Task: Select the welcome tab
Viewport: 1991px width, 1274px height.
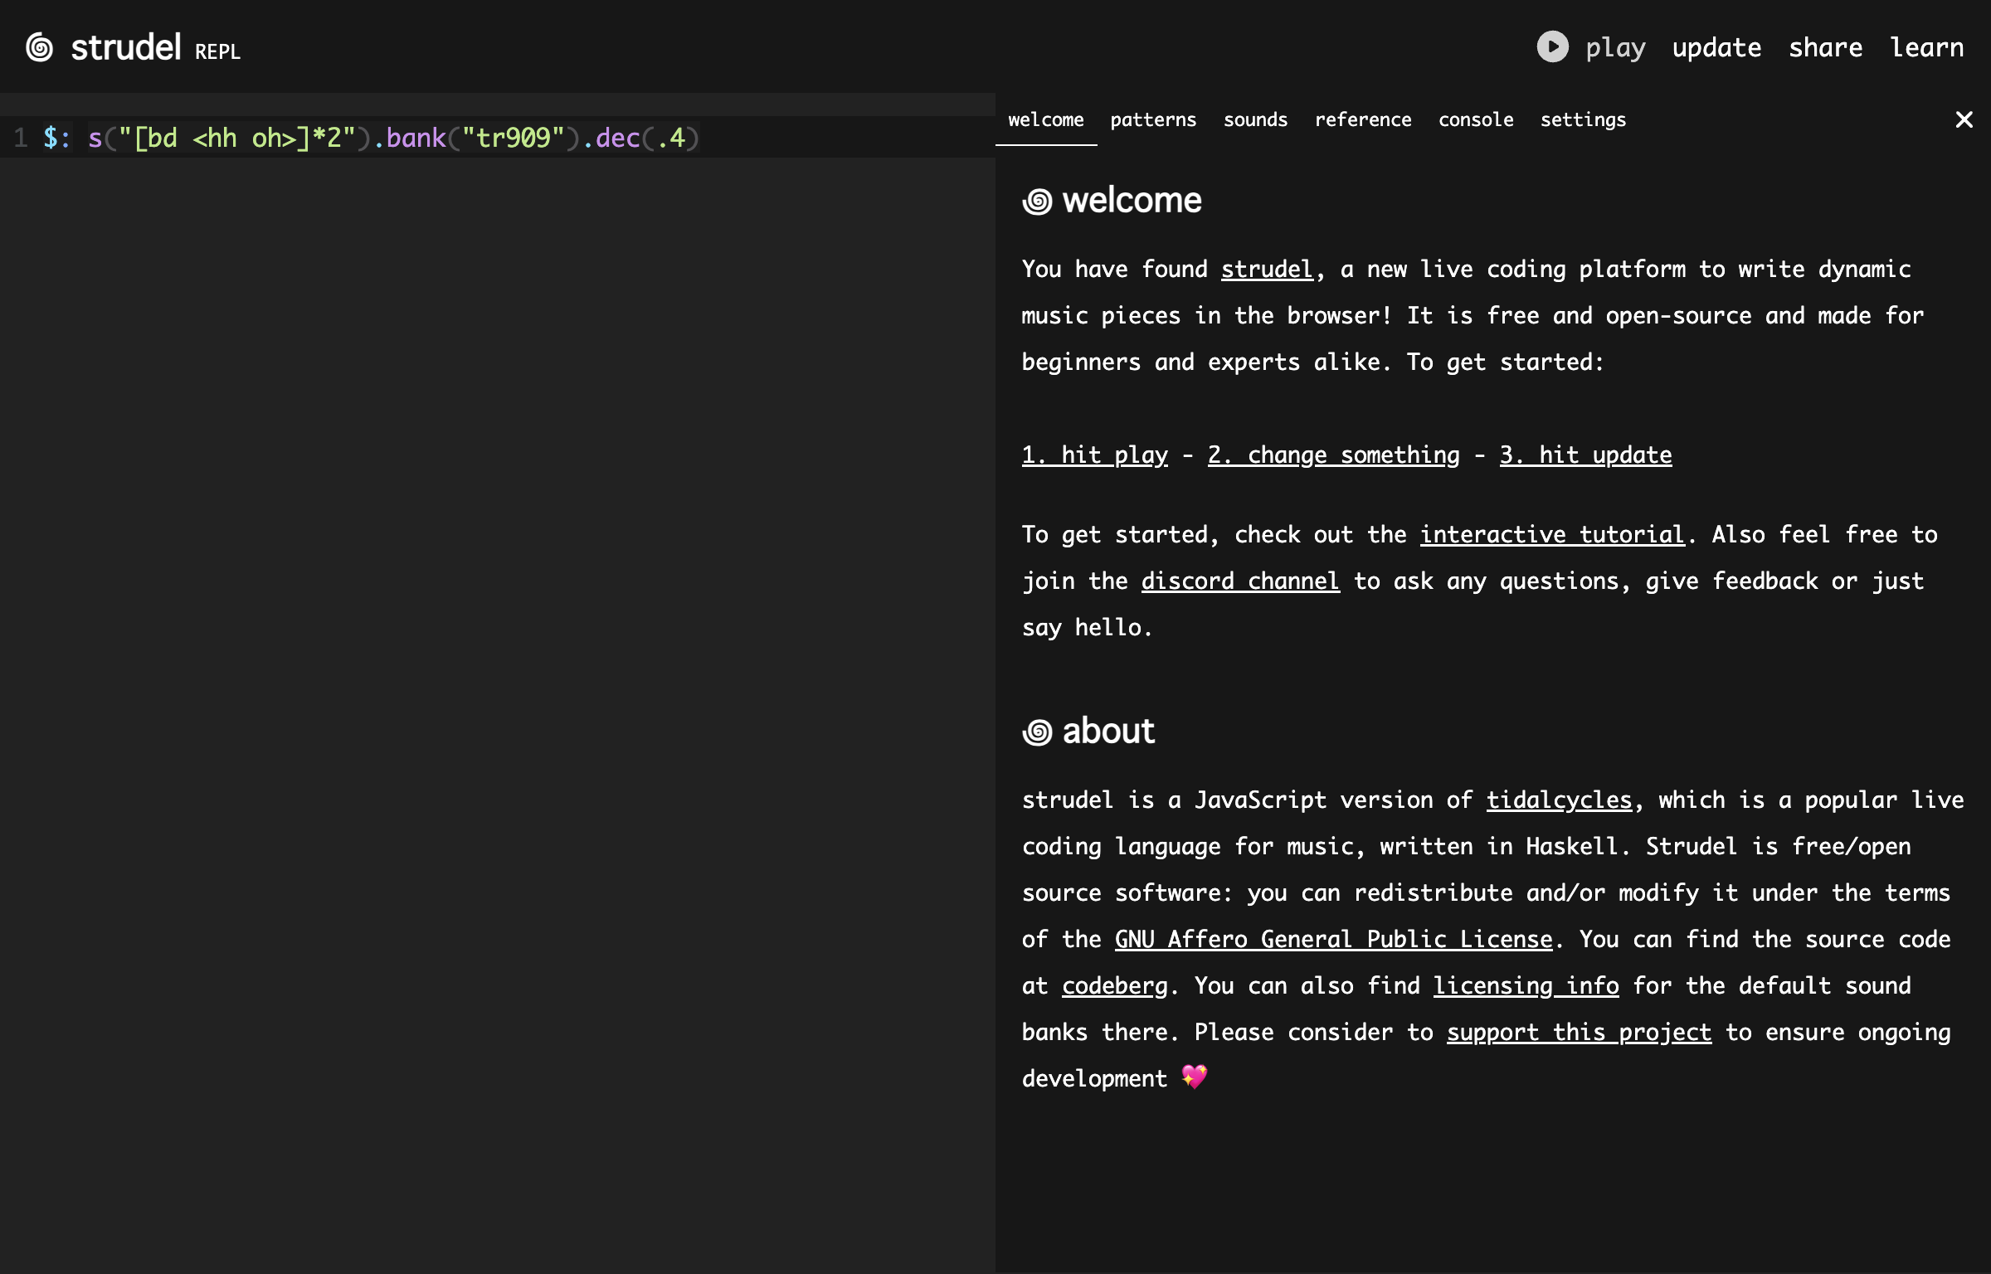Action: click(x=1045, y=120)
